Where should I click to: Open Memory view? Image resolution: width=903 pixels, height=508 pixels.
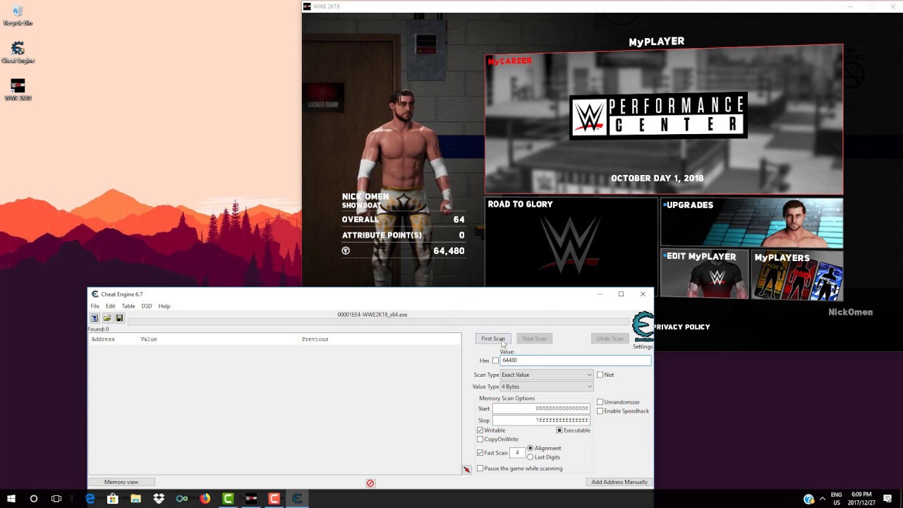click(121, 482)
